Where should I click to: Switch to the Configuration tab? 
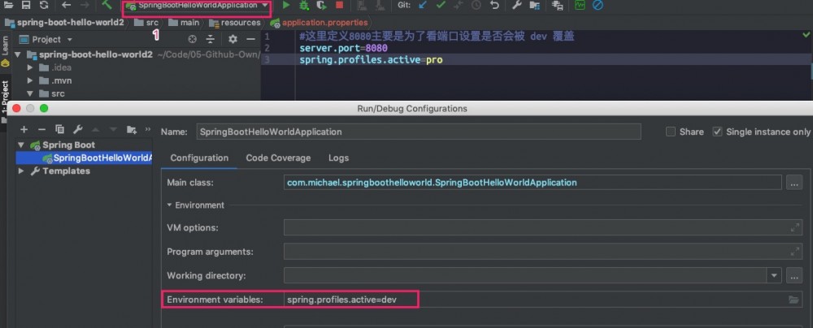(x=200, y=158)
